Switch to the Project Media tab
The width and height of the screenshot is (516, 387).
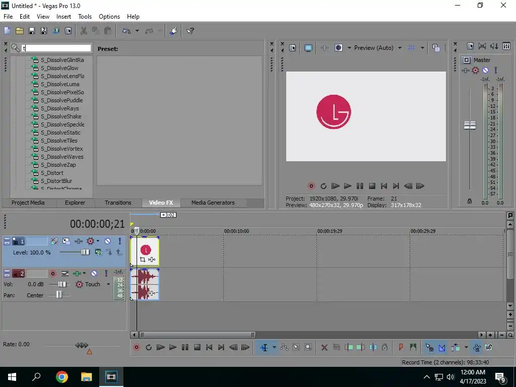(28, 203)
